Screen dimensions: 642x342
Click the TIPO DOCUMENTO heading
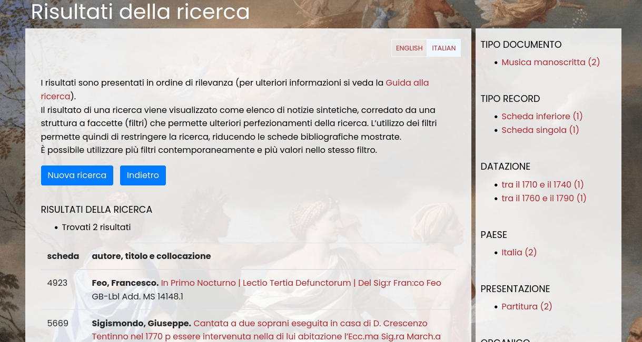tap(521, 45)
